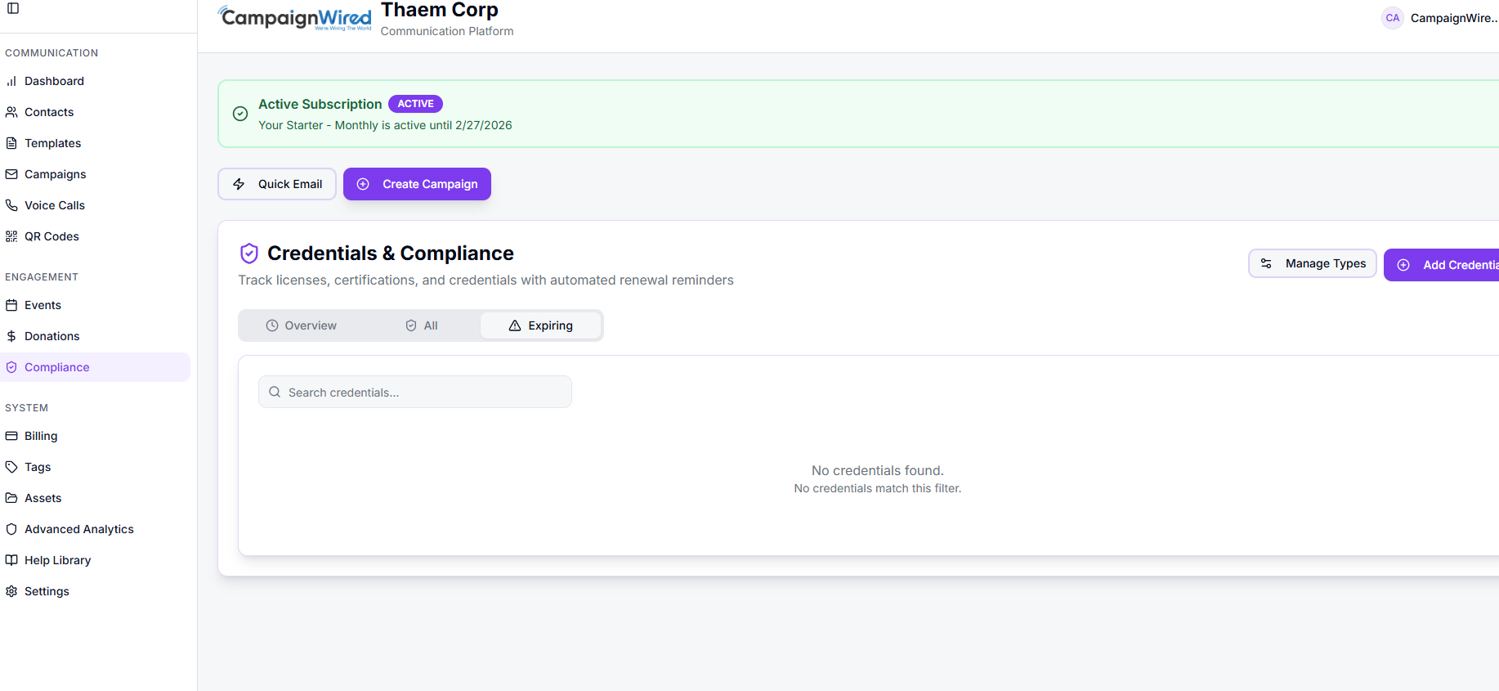This screenshot has width=1499, height=691.
Task: Click the plus icon in Create Campaign
Action: (363, 184)
